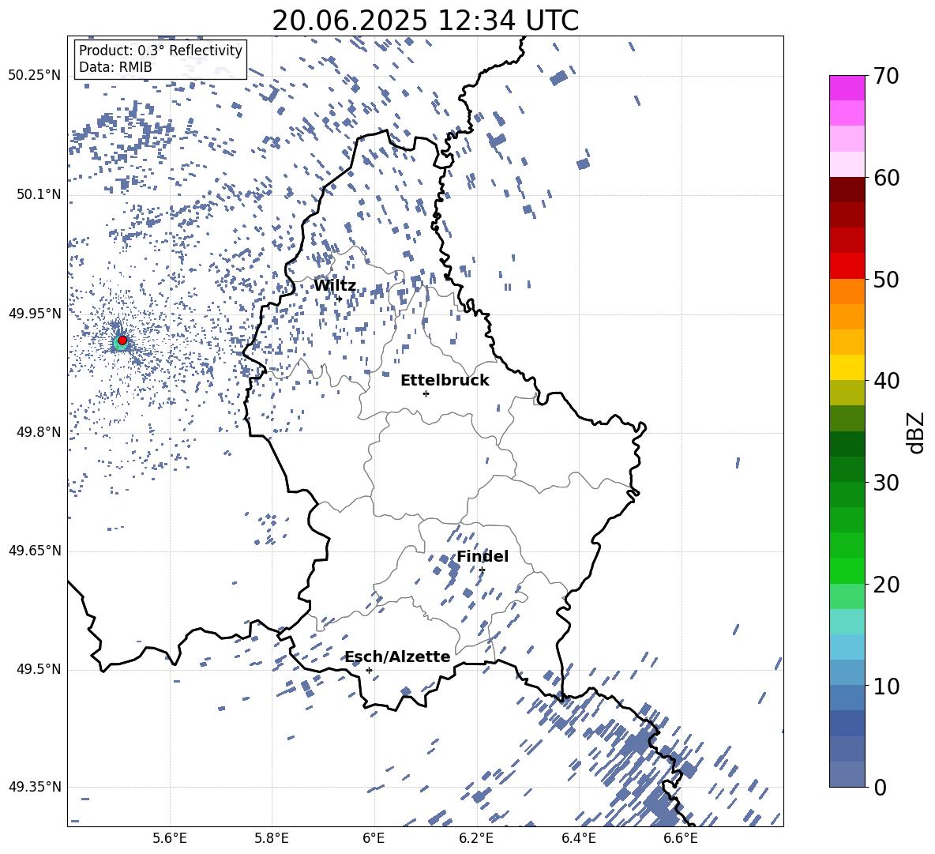
Task: Click the cross marker below Esch/Alzette label
Action: click(x=369, y=670)
